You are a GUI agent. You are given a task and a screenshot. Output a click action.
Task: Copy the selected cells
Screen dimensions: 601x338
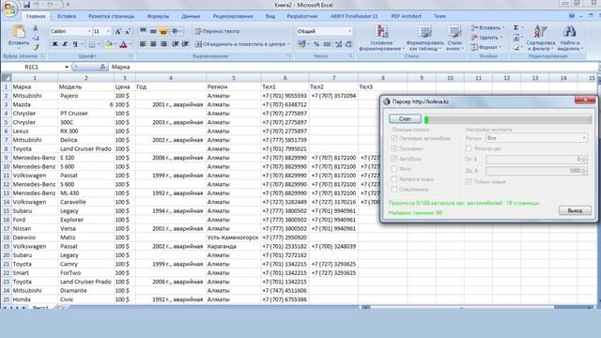click(x=36, y=38)
